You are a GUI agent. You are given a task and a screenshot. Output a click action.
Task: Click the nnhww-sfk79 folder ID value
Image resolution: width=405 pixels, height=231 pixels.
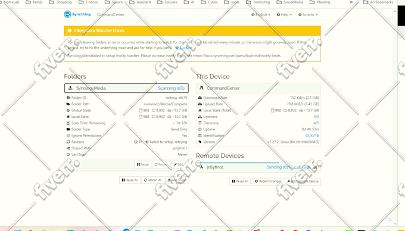pyautogui.click(x=177, y=98)
